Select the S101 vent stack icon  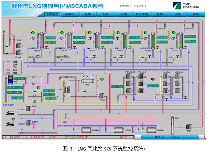[172, 125]
